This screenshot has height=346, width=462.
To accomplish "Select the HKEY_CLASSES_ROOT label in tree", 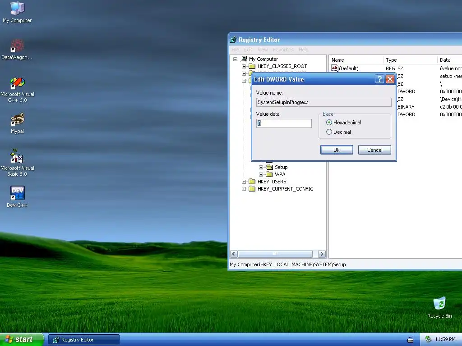I will (x=282, y=66).
